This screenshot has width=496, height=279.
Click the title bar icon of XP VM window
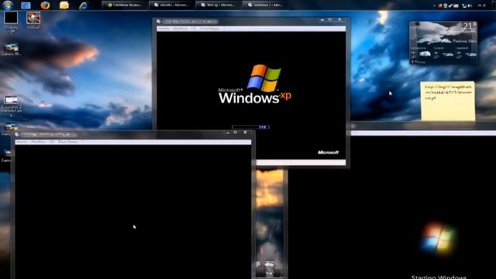click(159, 22)
